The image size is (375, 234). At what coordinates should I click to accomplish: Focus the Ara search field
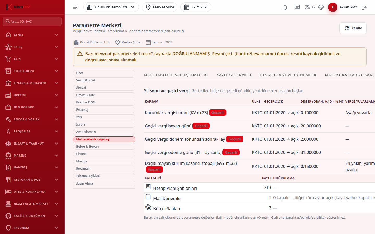(32, 21)
